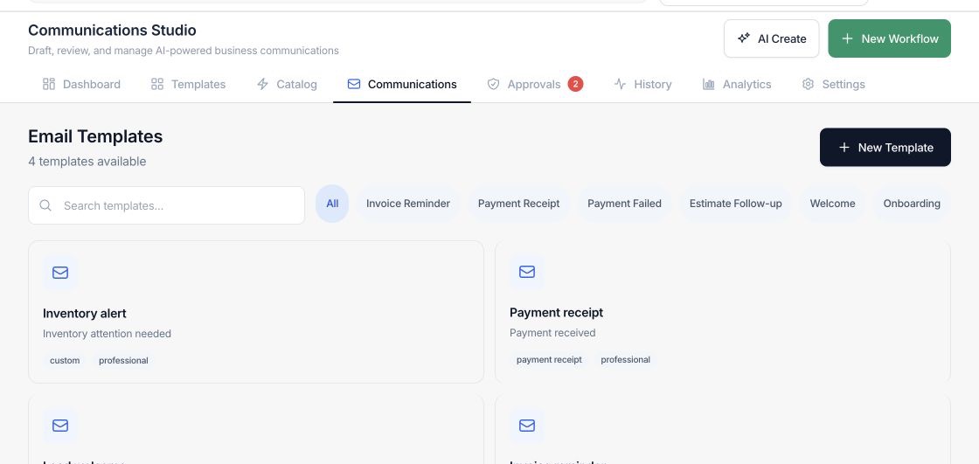Filter by Welcome category
Image resolution: width=979 pixels, height=464 pixels.
(832, 204)
